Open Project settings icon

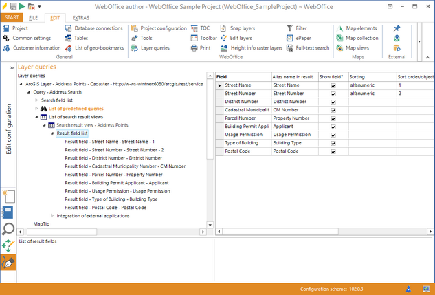tap(6, 28)
